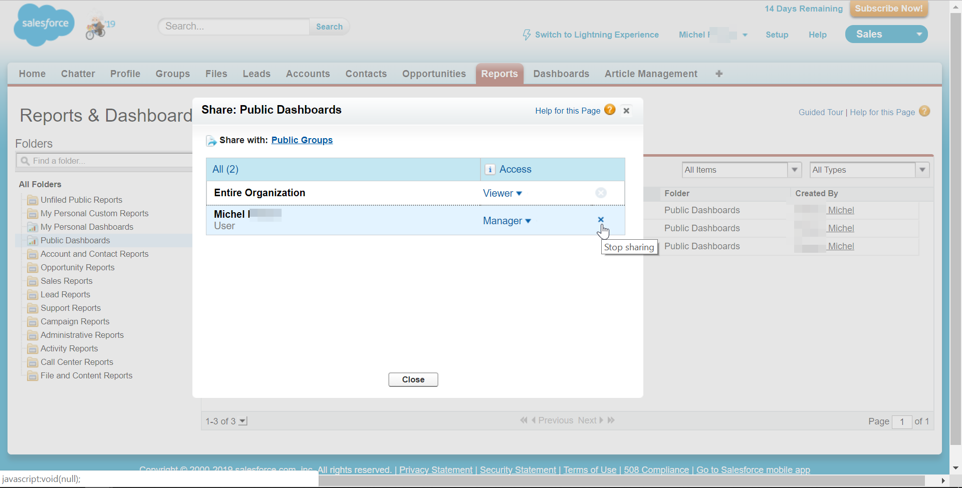The image size is (962, 488).
Task: Click the Lightning bolt icon
Action: coord(527,35)
